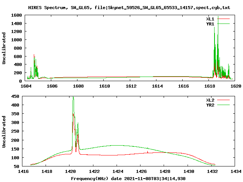Click the 1434 x-axis tick label
Screen dimensions: 243x182
pos(236,171)
